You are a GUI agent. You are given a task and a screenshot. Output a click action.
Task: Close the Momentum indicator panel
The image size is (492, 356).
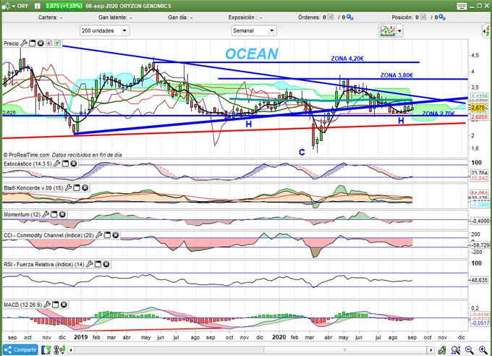coord(62,214)
